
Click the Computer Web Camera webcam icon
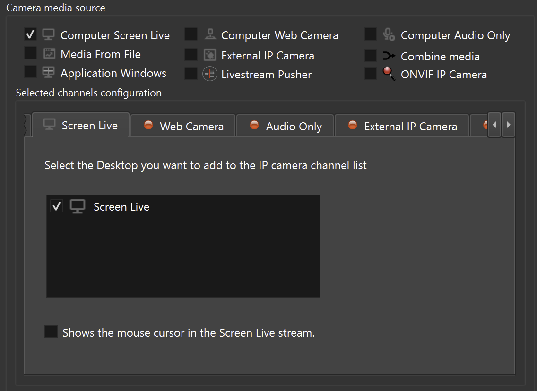pyautogui.click(x=210, y=34)
